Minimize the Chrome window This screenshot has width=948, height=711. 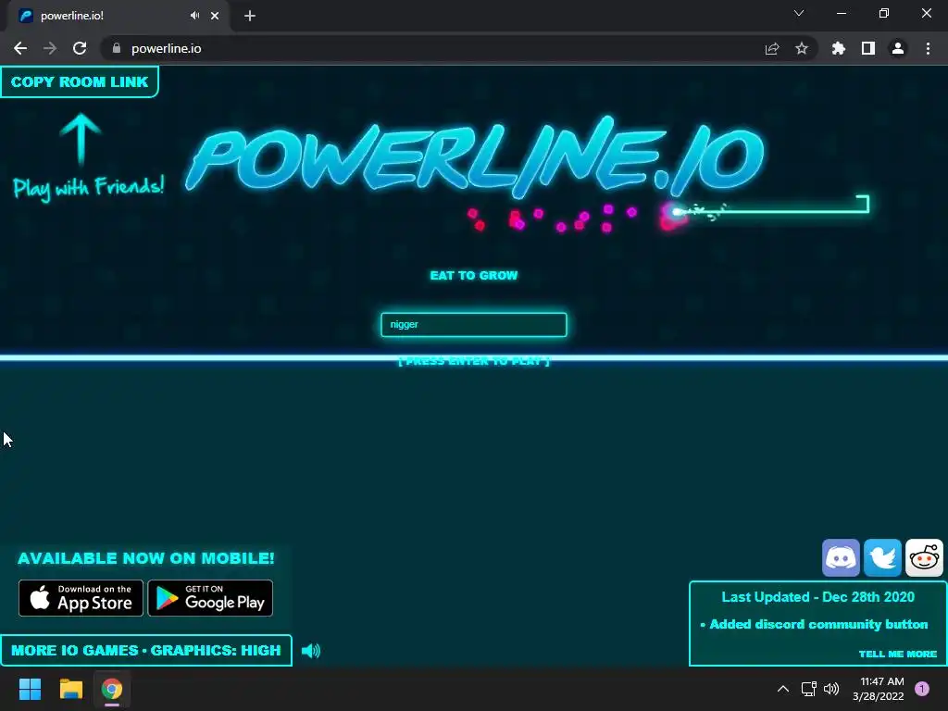tap(842, 13)
